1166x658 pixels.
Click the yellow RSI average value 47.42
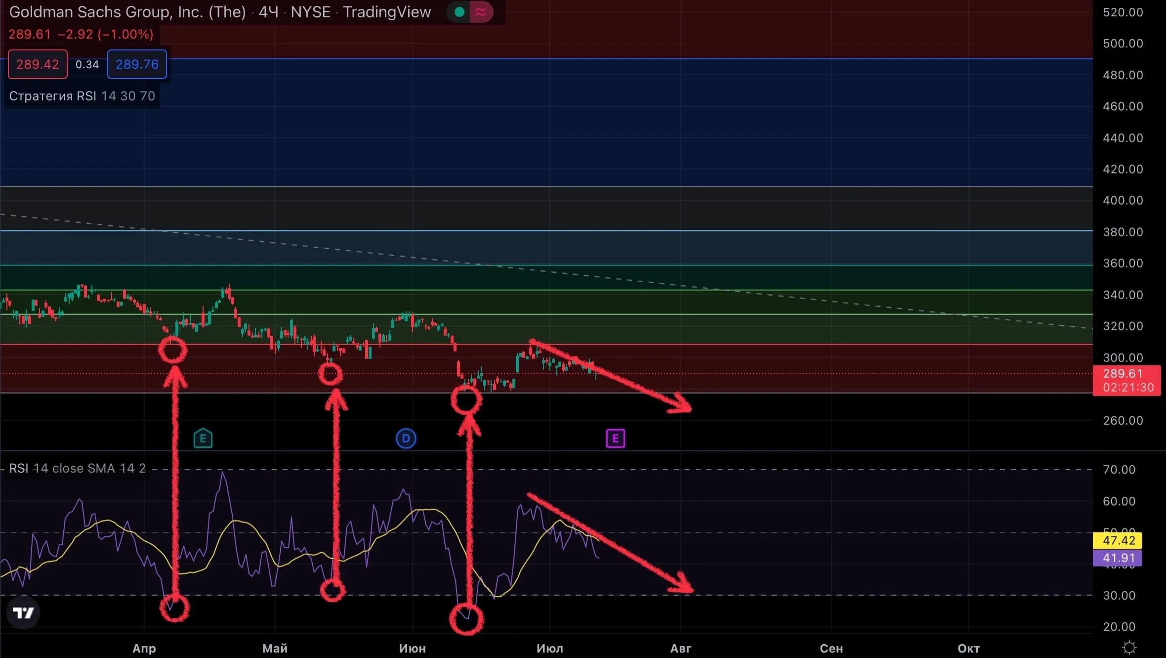[1118, 540]
